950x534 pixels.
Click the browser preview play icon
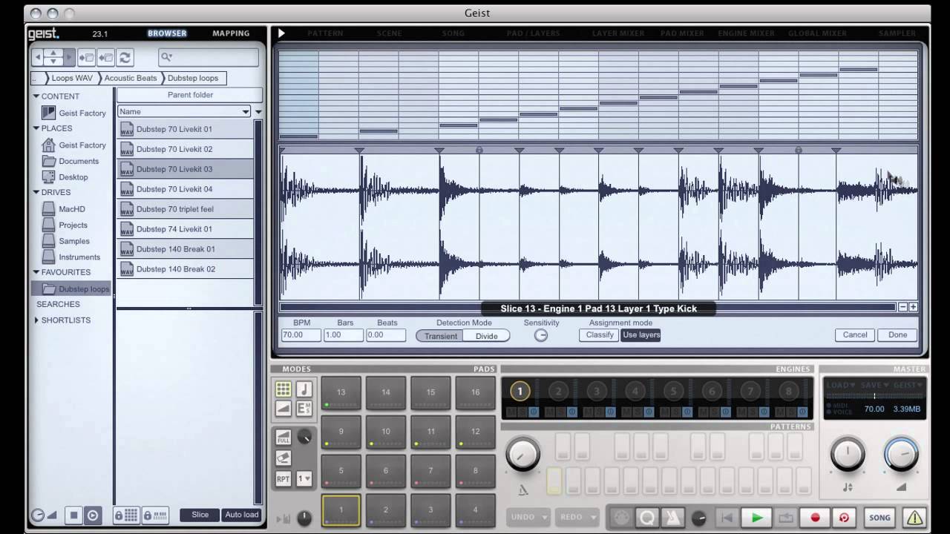pos(93,515)
